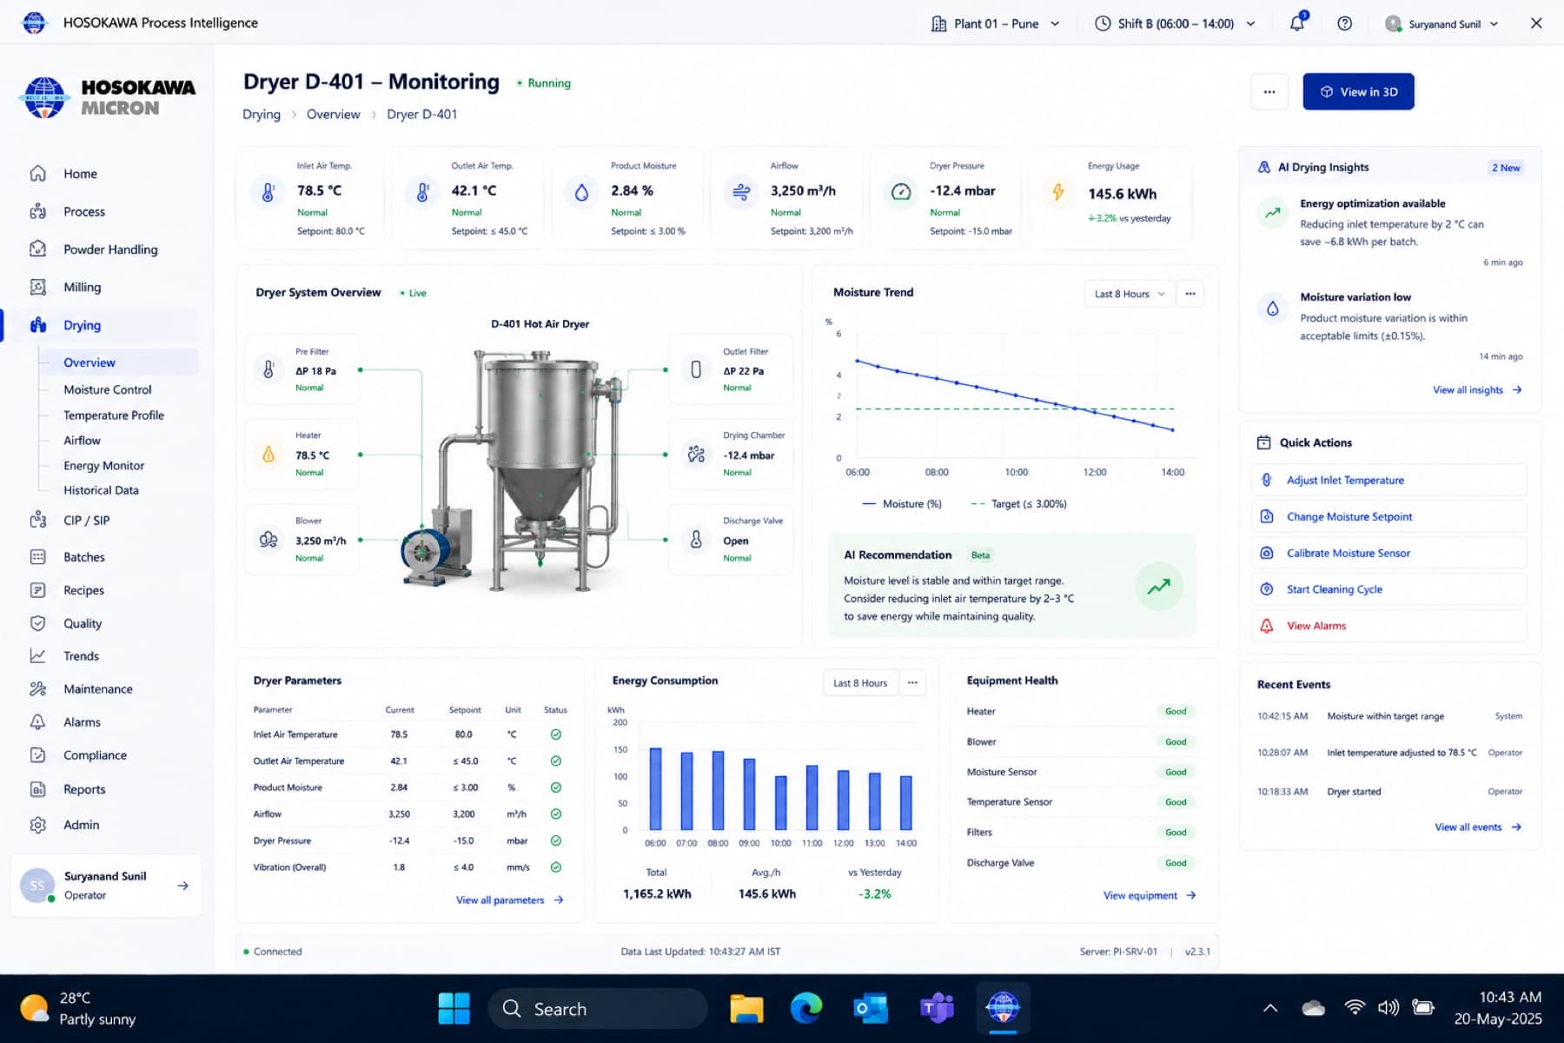The width and height of the screenshot is (1564, 1043).
Task: Select Temperature Profile submenu item
Action: [114, 415]
